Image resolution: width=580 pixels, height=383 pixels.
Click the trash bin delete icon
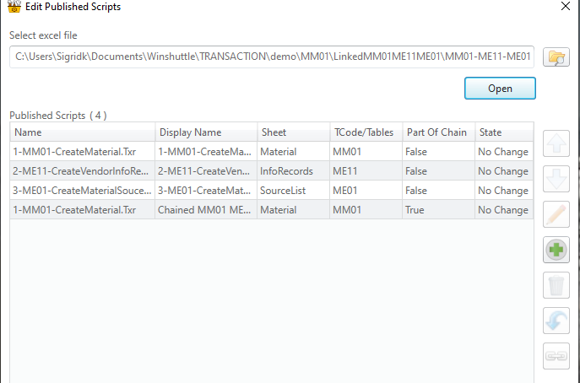[x=556, y=285]
